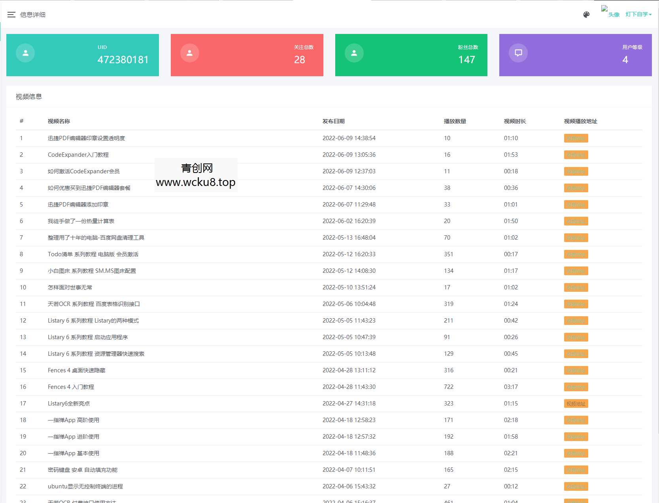659x503 pixels.
Task: Click the person icon on the 关注总数 card
Action: 189,53
